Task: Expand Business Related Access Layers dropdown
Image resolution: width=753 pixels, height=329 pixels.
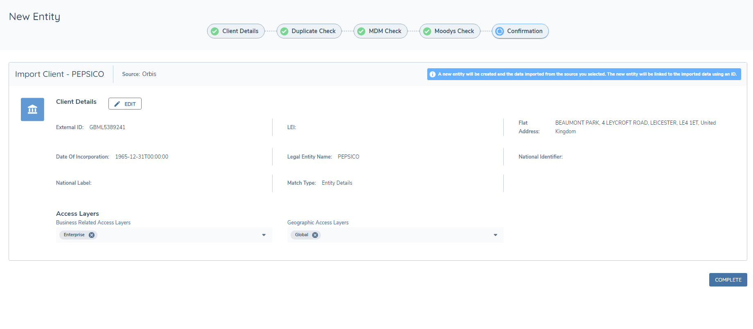Action: click(x=264, y=235)
